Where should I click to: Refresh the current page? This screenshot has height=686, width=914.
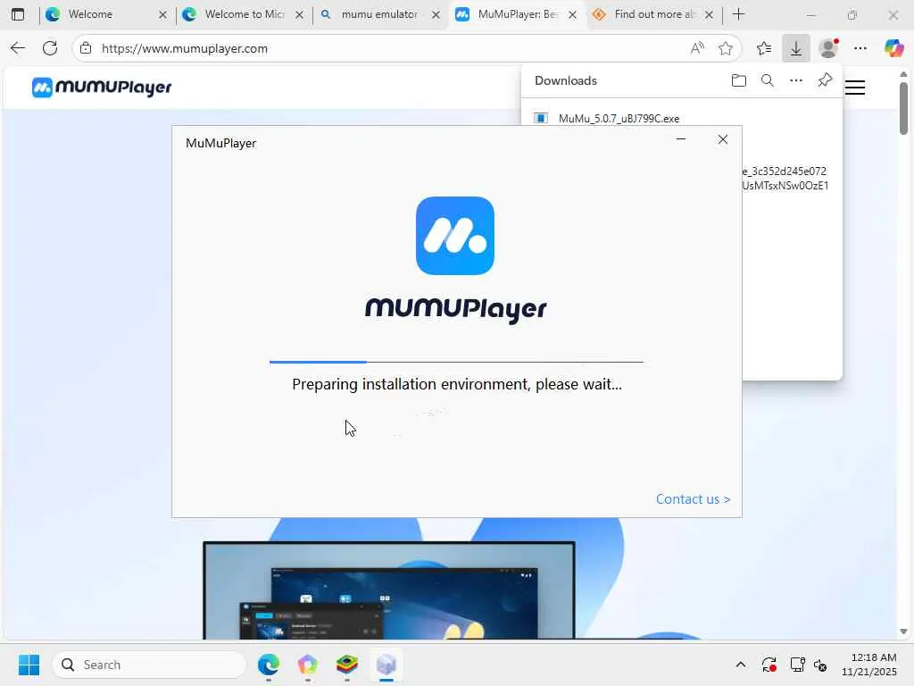click(x=50, y=48)
